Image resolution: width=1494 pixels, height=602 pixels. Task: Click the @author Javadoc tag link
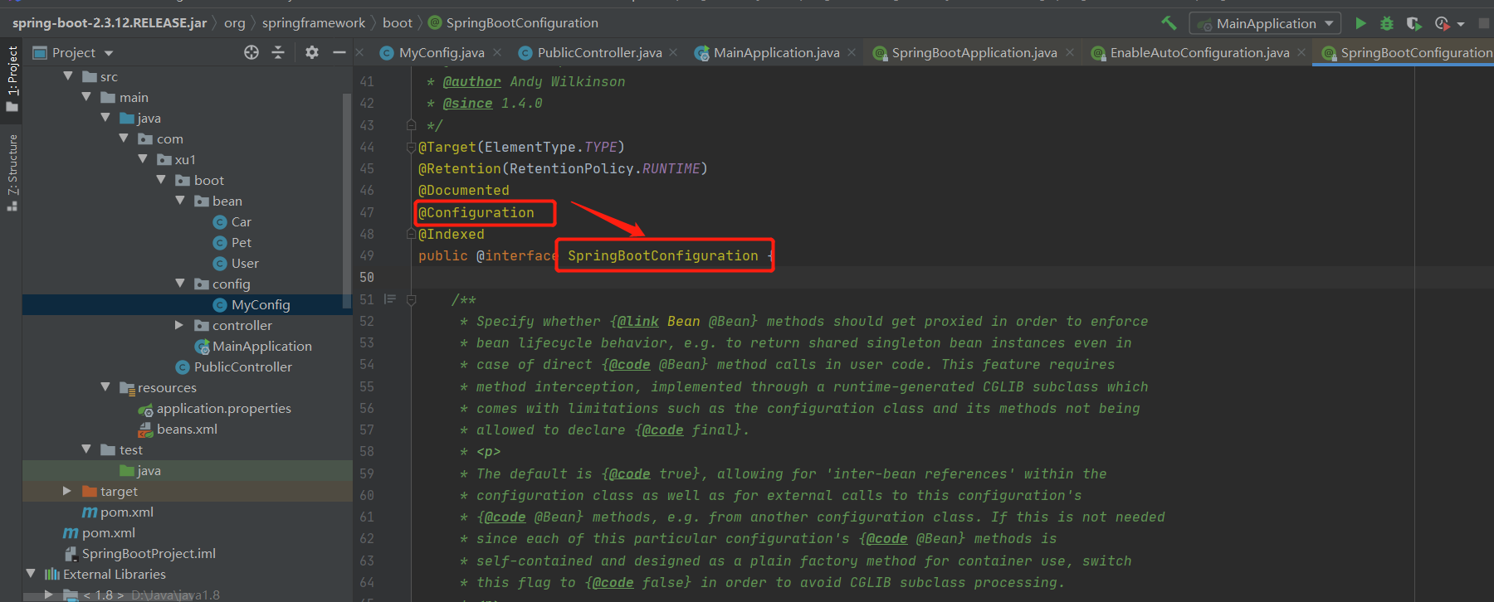coord(471,81)
